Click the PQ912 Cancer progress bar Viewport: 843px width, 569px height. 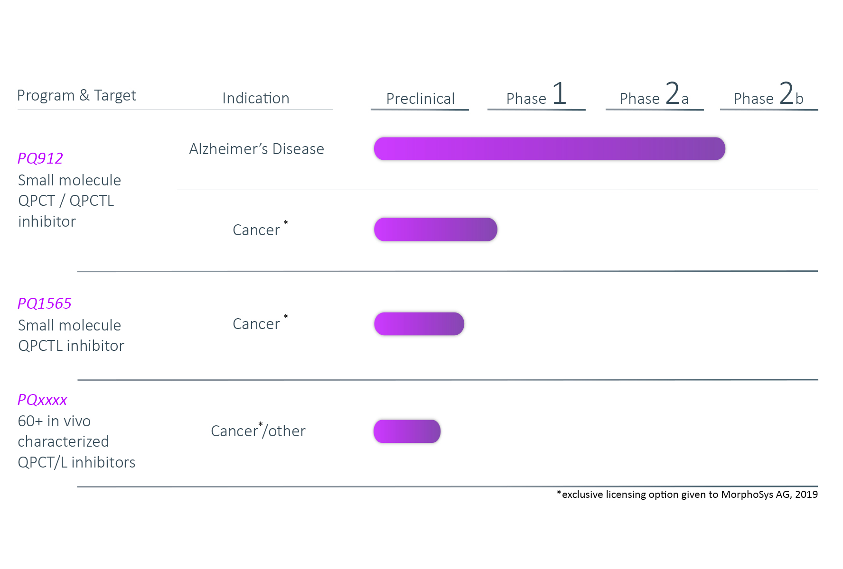point(435,229)
